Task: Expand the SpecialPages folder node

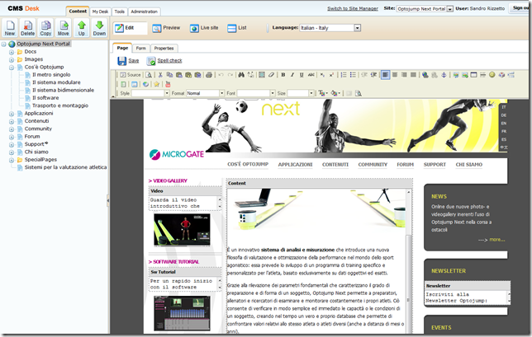Action: [x=12, y=160]
